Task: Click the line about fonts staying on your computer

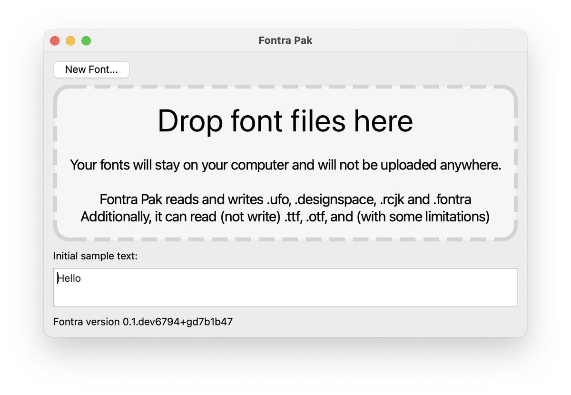Action: point(285,165)
